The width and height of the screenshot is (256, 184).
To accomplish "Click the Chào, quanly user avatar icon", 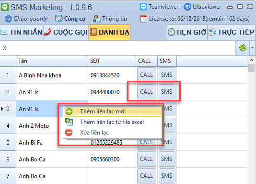I will click(8, 19).
